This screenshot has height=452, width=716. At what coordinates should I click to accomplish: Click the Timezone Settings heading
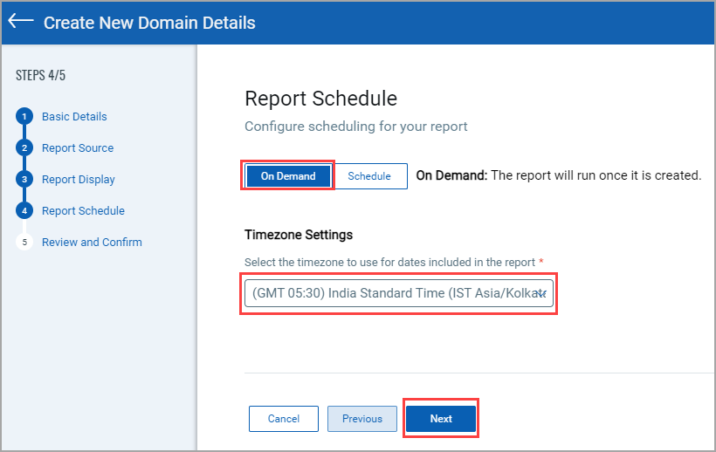click(x=299, y=235)
